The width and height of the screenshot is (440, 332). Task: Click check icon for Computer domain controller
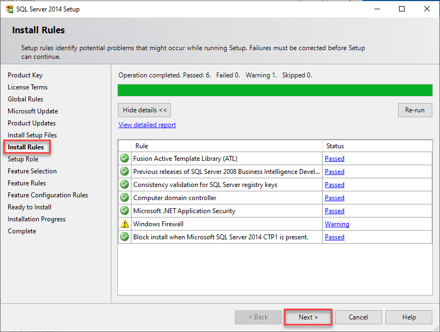124,197
